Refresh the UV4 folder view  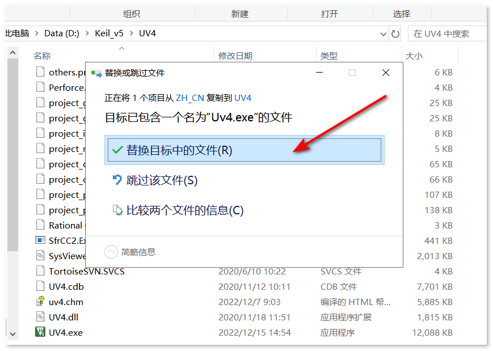[x=395, y=33]
